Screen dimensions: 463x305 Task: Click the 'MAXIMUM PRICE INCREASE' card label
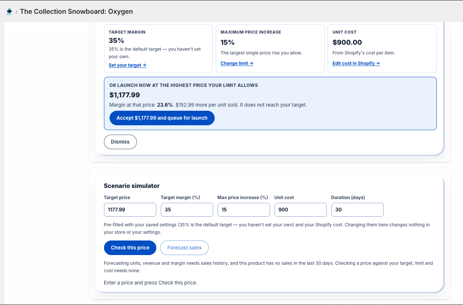click(x=251, y=32)
